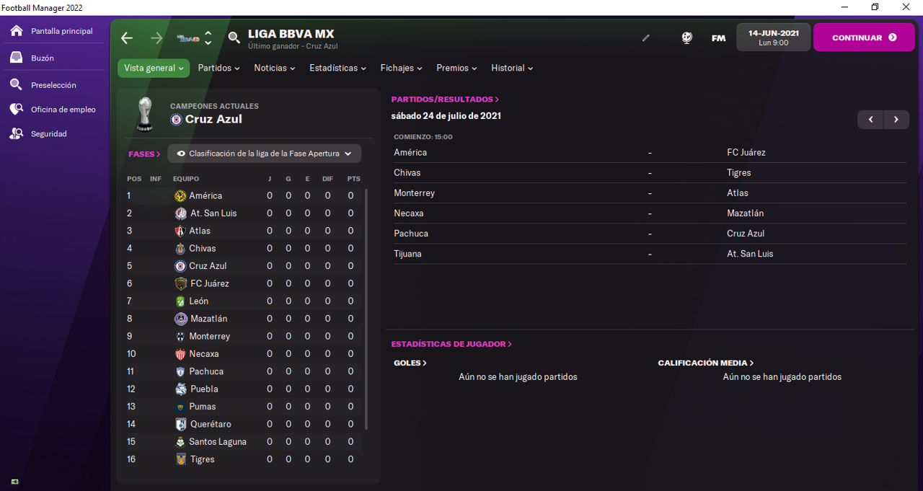Screen dimensions: 923x491
Task: Switch competition with the up-down arrows
Action: point(208,37)
